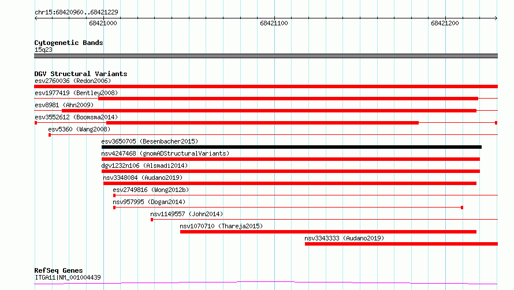This screenshot has width=514, height=290.
Task: Click the esv3552612 (Boomsma2014) label
Action: click(76, 117)
